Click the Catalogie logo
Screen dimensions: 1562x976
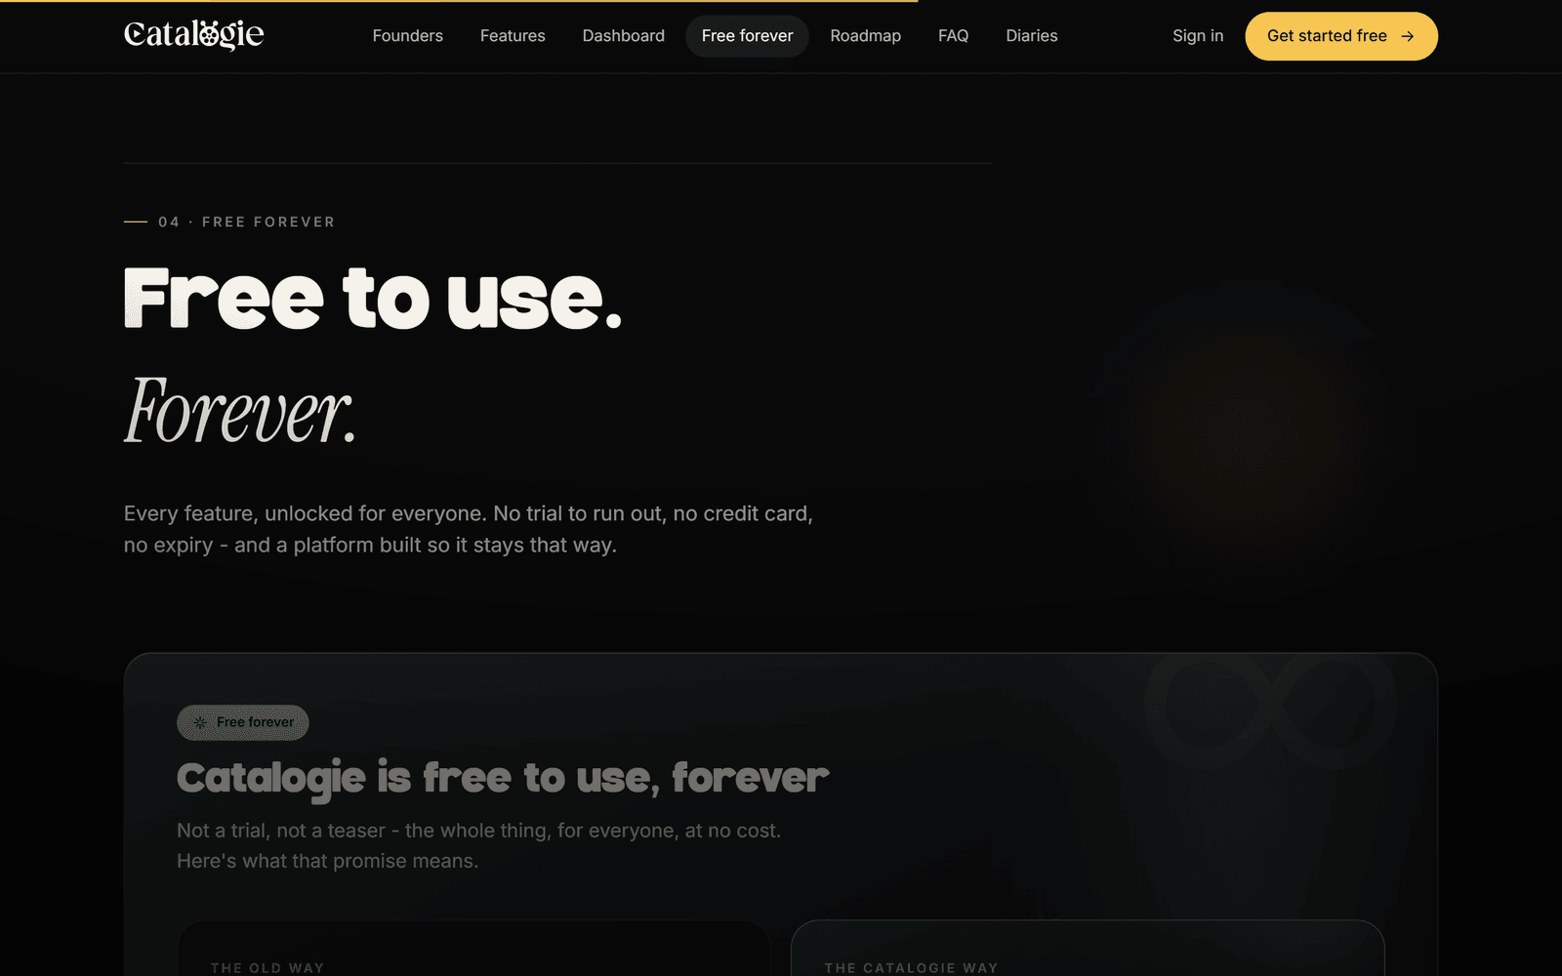194,35
